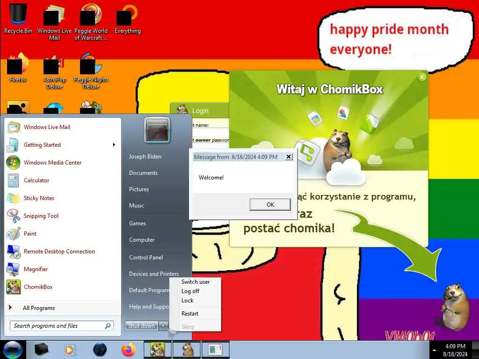Switch to the message window taskbar button

215,350
